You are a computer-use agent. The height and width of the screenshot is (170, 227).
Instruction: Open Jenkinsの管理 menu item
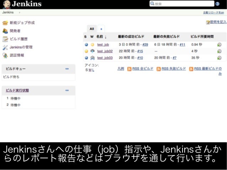[x=21, y=47]
